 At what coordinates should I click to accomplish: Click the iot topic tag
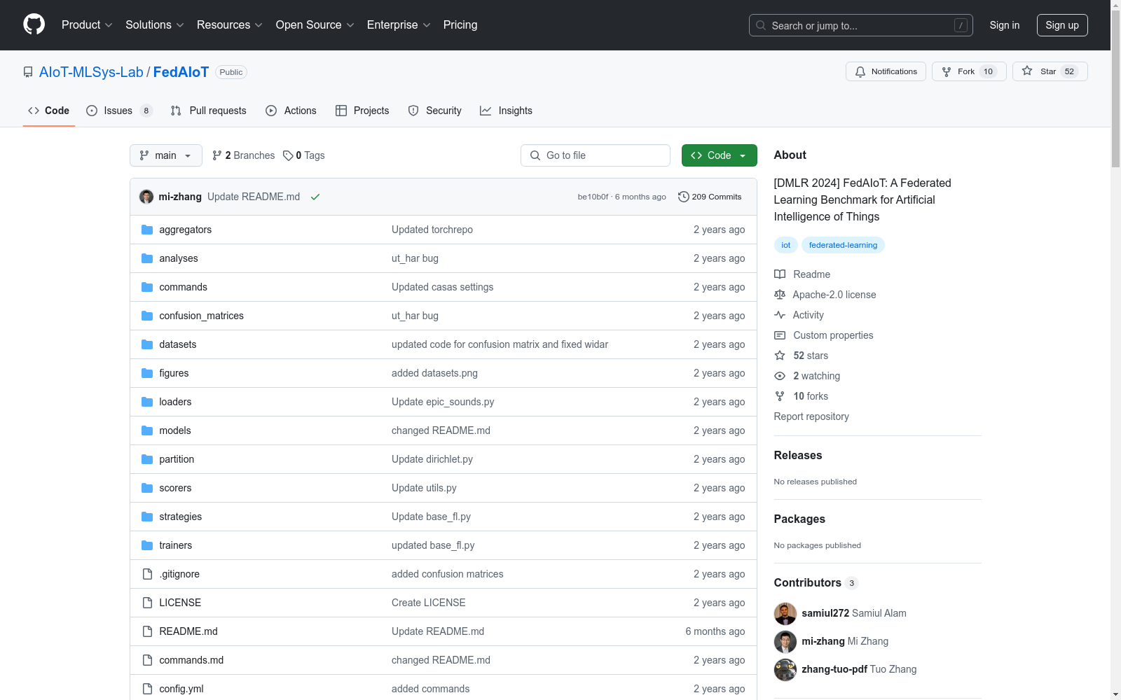(x=786, y=245)
